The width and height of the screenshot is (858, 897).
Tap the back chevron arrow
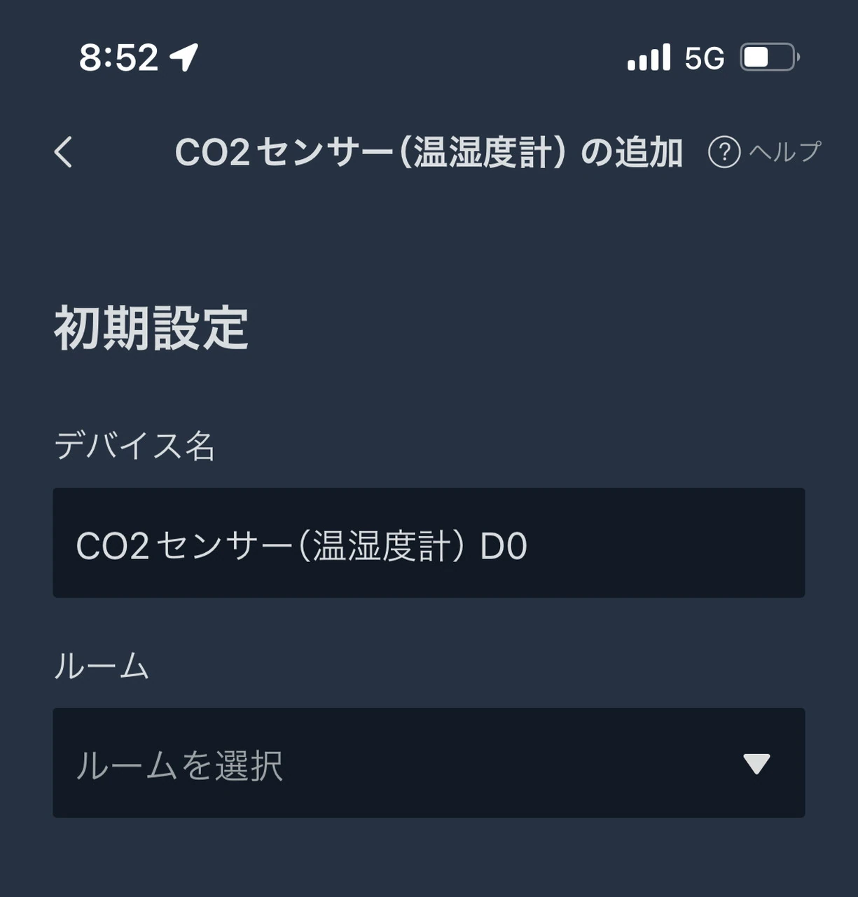click(x=64, y=151)
